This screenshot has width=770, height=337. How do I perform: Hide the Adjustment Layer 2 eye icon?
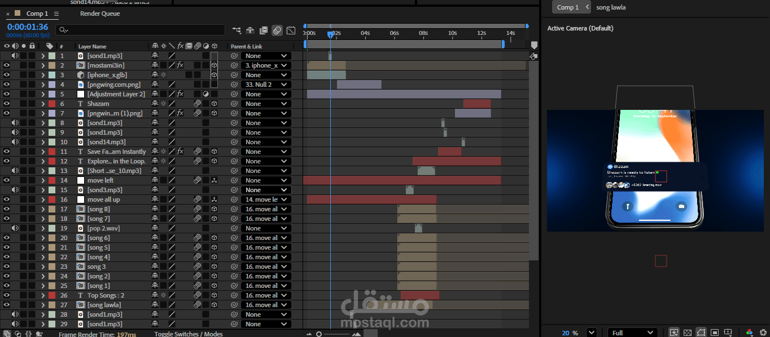coord(7,94)
